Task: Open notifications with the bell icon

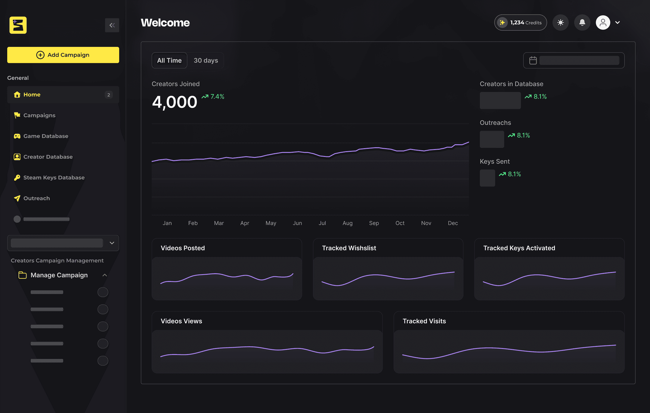Action: click(582, 23)
